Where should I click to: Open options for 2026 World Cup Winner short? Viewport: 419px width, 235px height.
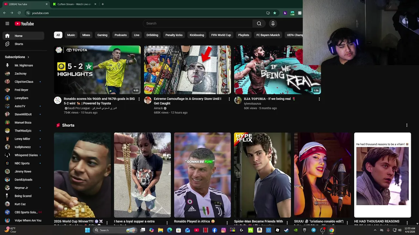tap(107, 223)
